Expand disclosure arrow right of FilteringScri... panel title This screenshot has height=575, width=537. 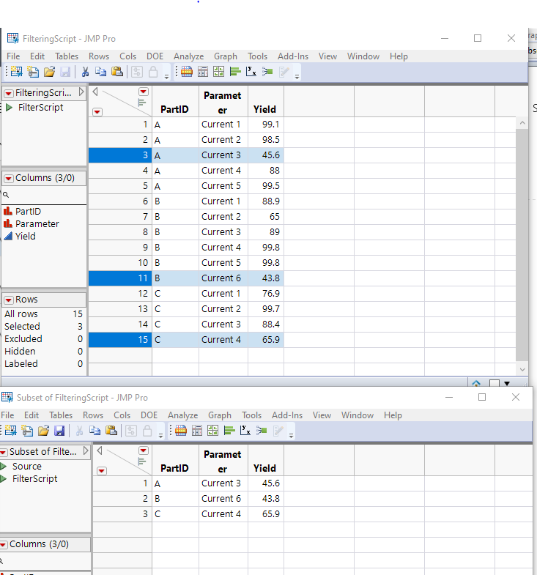(81, 92)
